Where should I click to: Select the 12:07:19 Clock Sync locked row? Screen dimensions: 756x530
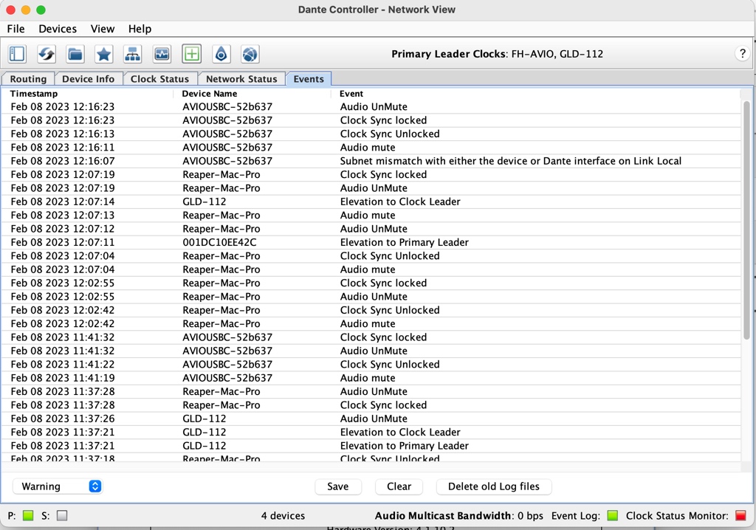point(371,174)
